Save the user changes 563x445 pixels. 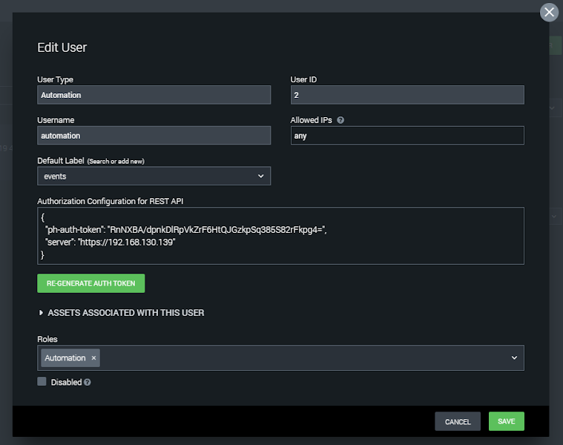pyautogui.click(x=507, y=421)
